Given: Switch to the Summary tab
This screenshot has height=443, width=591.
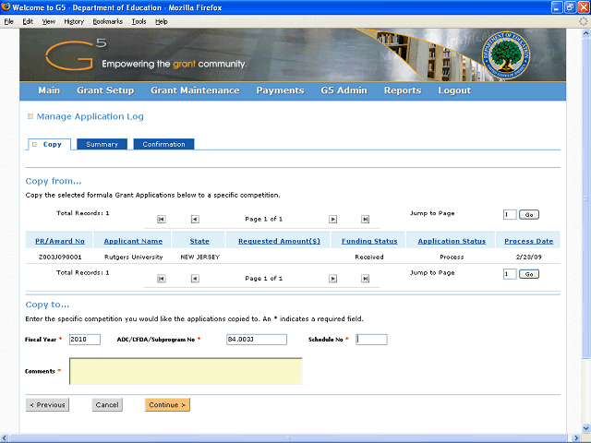Looking at the screenshot, I should click(x=102, y=144).
